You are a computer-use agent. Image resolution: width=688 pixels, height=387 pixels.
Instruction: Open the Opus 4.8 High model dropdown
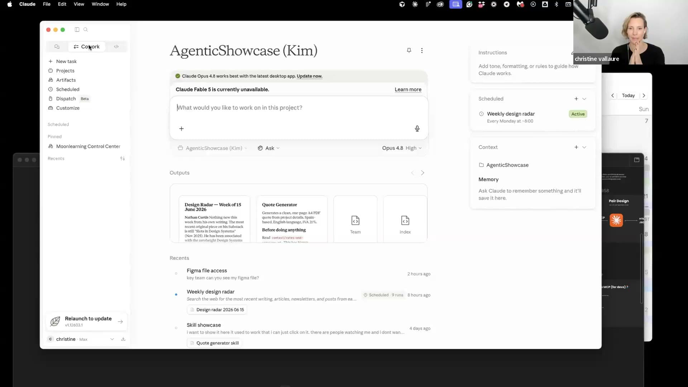point(402,148)
